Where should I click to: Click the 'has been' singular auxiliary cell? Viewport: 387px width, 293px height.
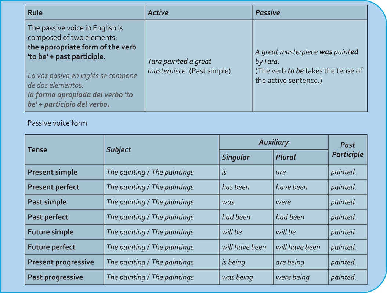click(x=235, y=187)
